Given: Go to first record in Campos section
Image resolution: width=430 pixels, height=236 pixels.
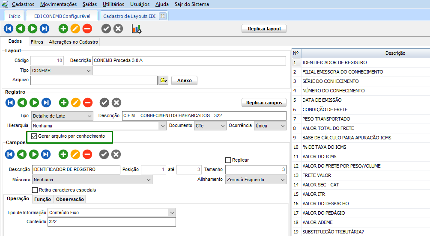Looking at the screenshot, I should [10, 154].
